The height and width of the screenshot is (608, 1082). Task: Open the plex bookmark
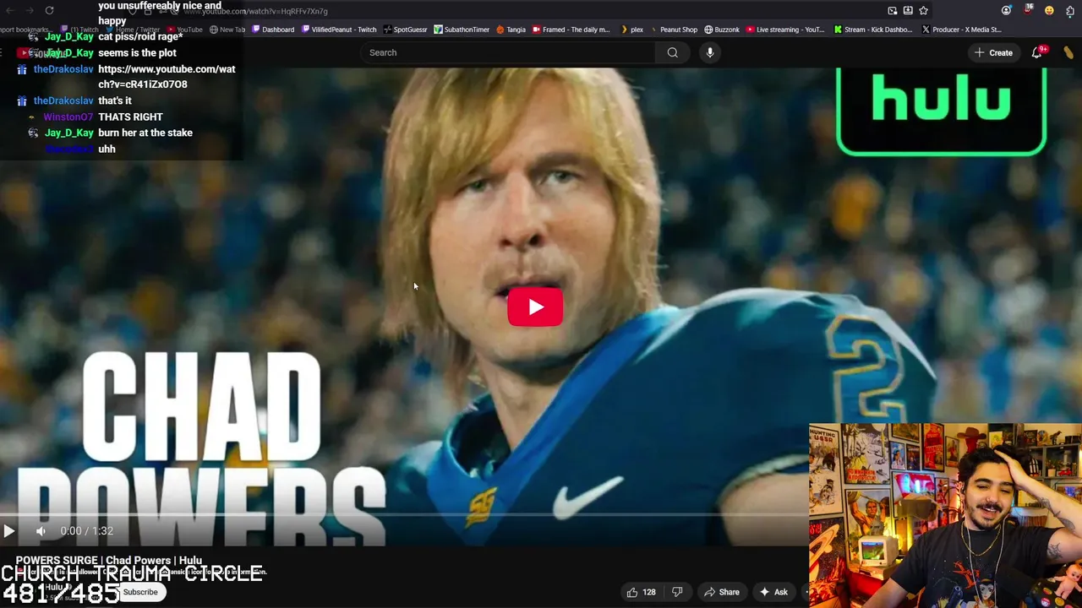(x=631, y=30)
